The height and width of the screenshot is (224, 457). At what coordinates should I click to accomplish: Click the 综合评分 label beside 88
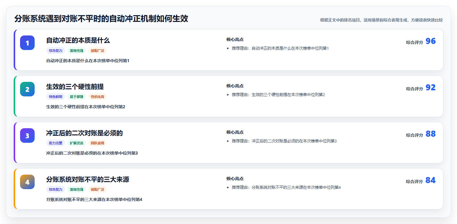[x=414, y=135]
